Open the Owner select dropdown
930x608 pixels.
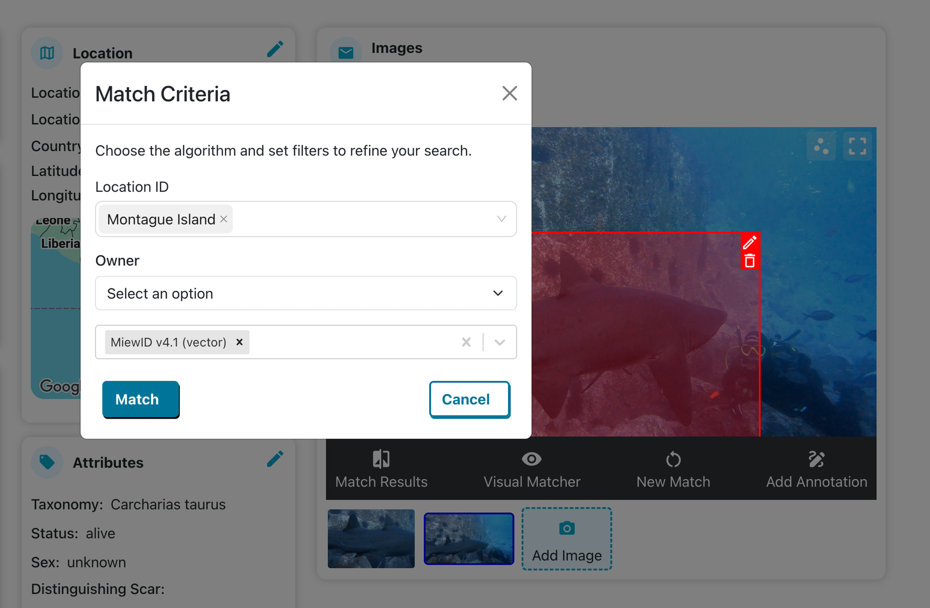tap(306, 293)
